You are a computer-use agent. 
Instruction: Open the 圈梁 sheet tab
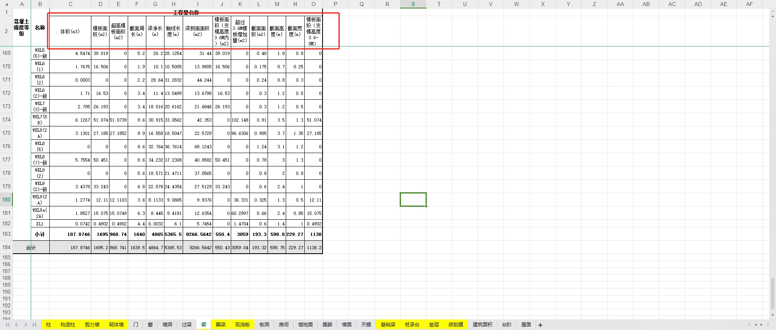click(x=221, y=325)
